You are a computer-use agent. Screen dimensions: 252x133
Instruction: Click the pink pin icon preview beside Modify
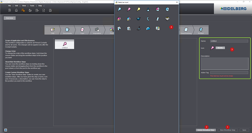pos(212,48)
